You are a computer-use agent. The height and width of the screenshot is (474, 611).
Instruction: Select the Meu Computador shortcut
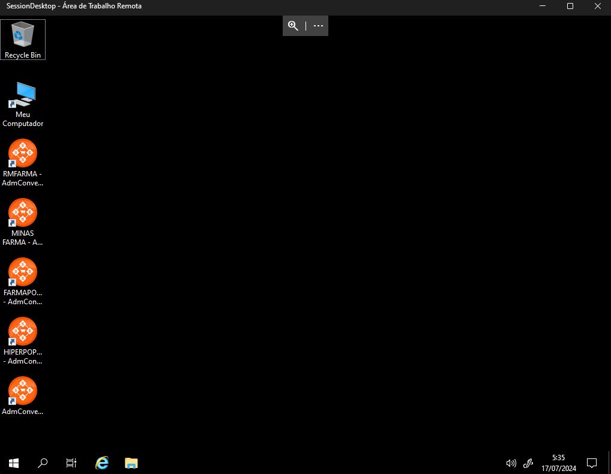pos(23,95)
